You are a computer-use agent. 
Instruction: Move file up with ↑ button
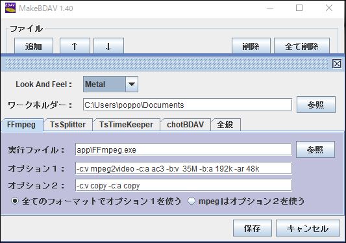point(75,46)
